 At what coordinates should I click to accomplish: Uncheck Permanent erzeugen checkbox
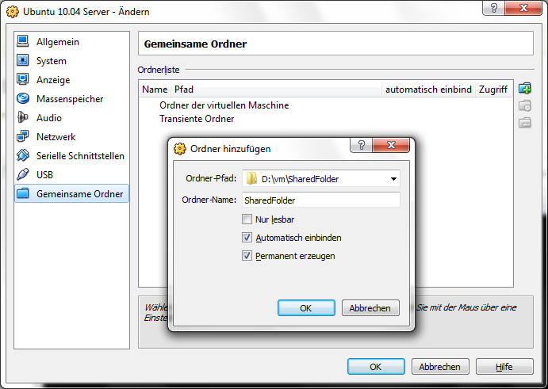point(247,256)
